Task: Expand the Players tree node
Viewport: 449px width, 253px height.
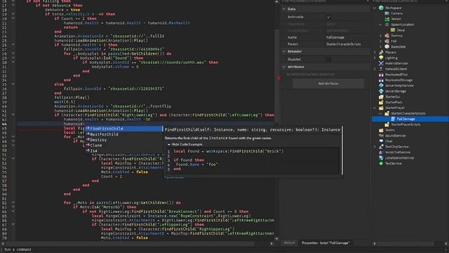Action: pyautogui.click(x=375, y=52)
